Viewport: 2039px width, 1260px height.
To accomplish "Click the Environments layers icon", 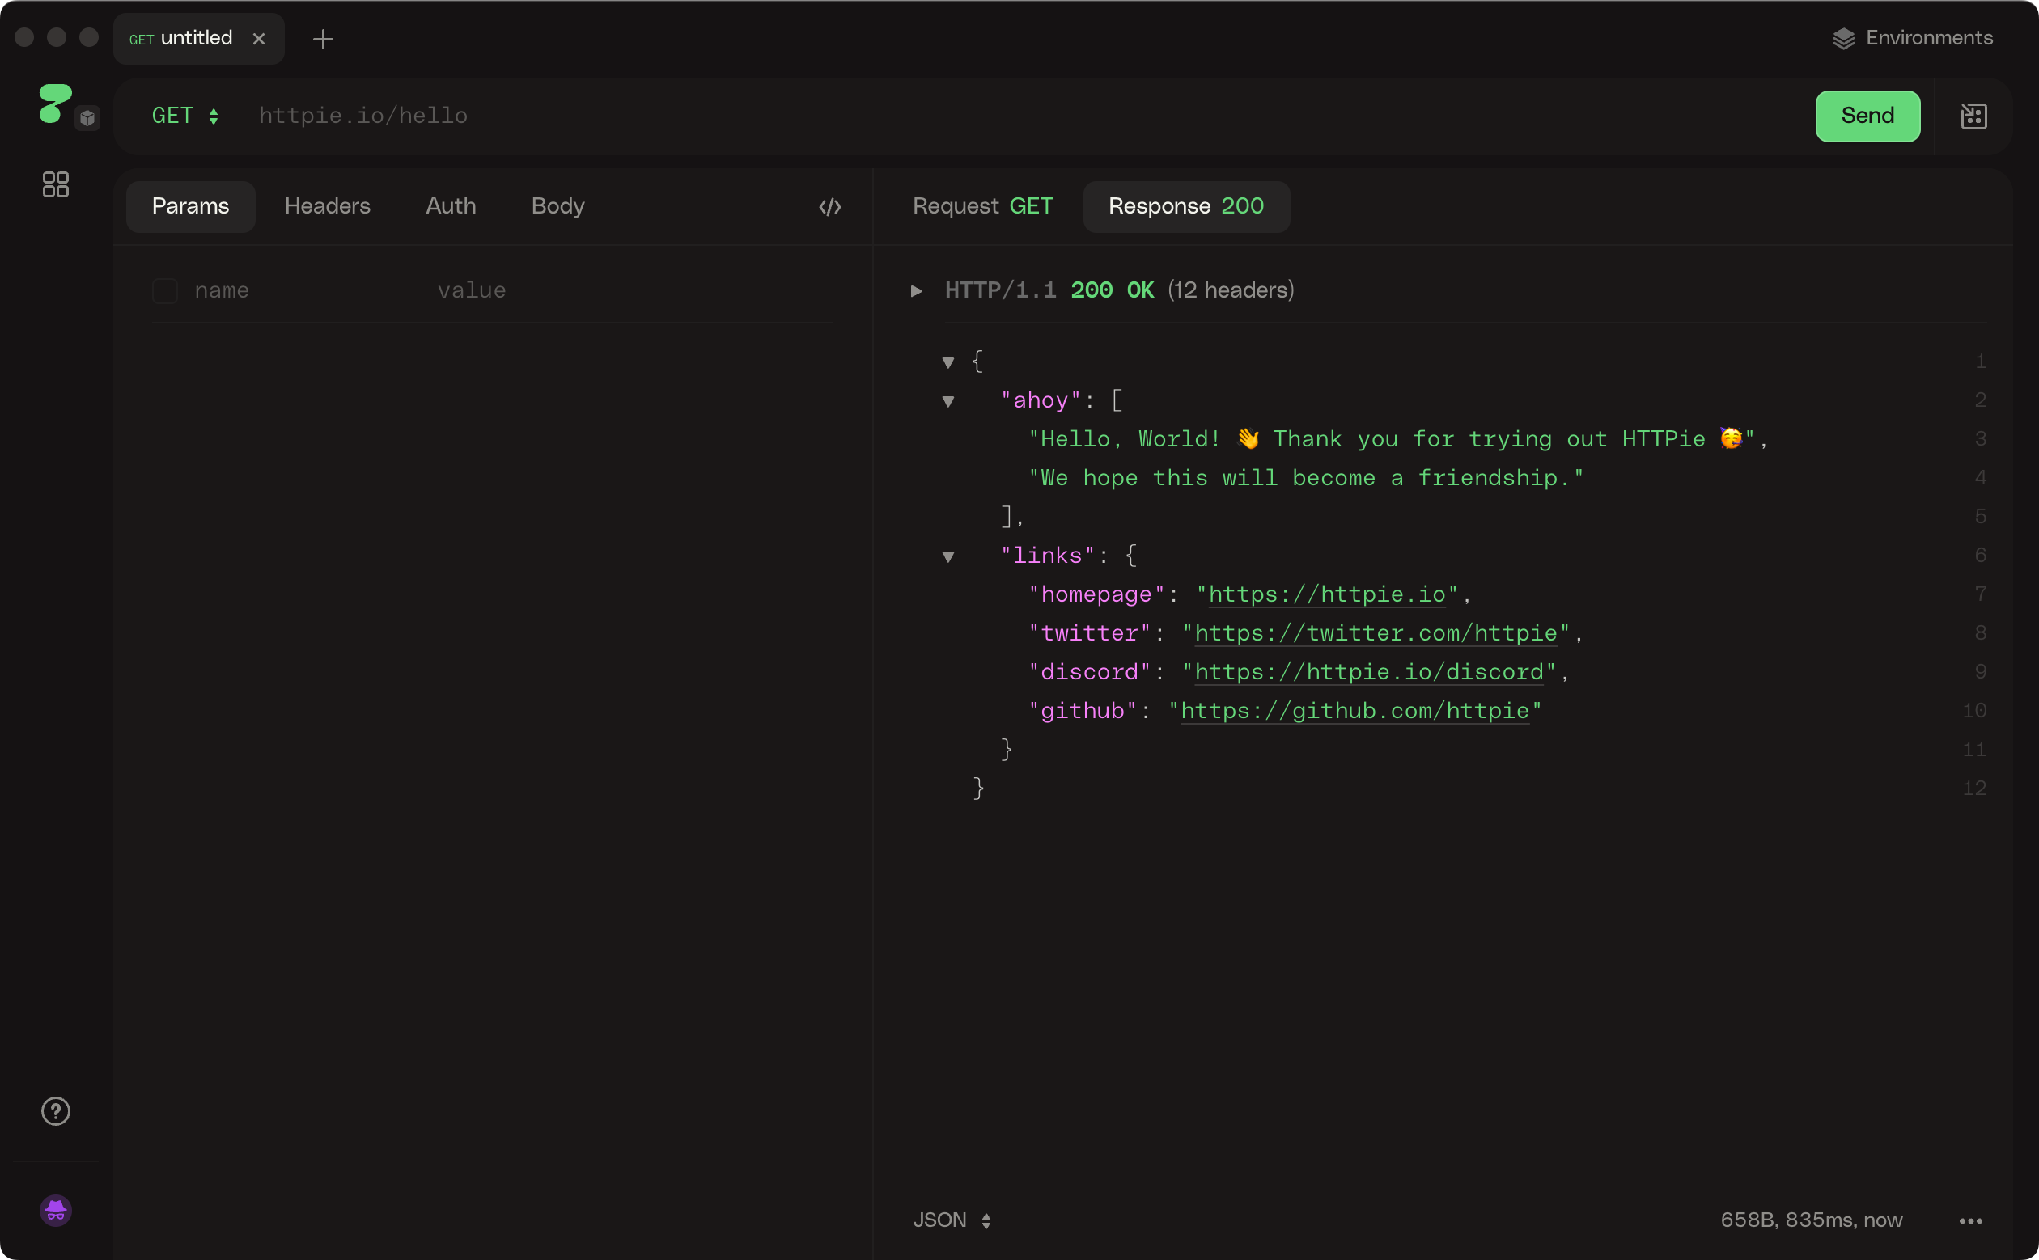I will pos(1843,39).
